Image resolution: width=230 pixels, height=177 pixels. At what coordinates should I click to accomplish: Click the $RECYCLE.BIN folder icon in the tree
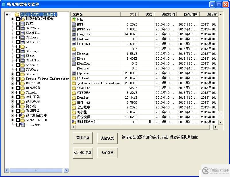tap(22, 120)
